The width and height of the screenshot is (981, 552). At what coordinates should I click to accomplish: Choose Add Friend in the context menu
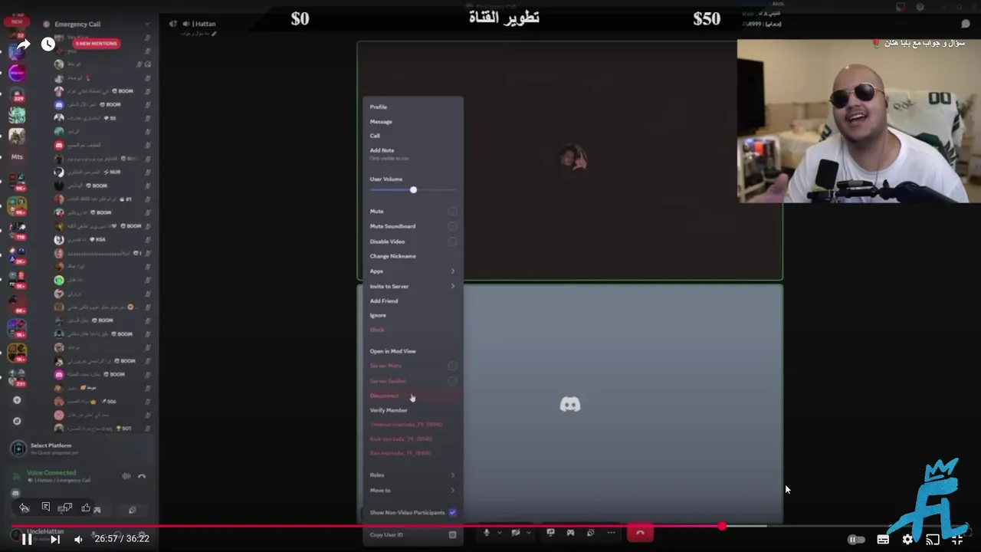click(412, 301)
